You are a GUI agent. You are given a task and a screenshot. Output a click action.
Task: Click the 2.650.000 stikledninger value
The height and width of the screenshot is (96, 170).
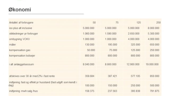(x=134, y=34)
